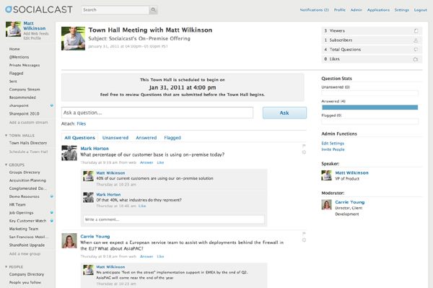
Task: Click the icon below the flag on Mark Horton's question
Action: pyautogui.click(x=304, y=152)
